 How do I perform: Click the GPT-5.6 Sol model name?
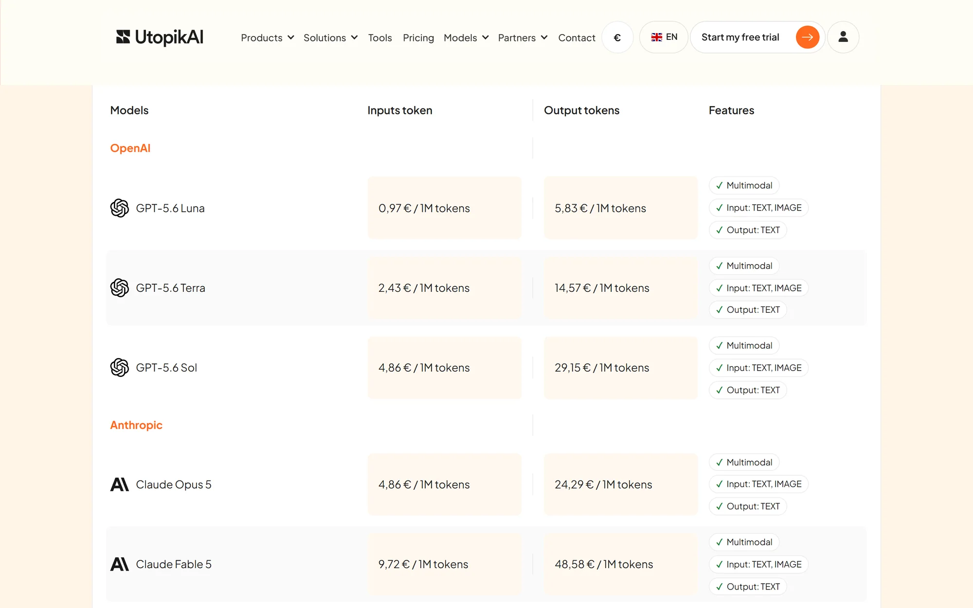[x=166, y=368]
